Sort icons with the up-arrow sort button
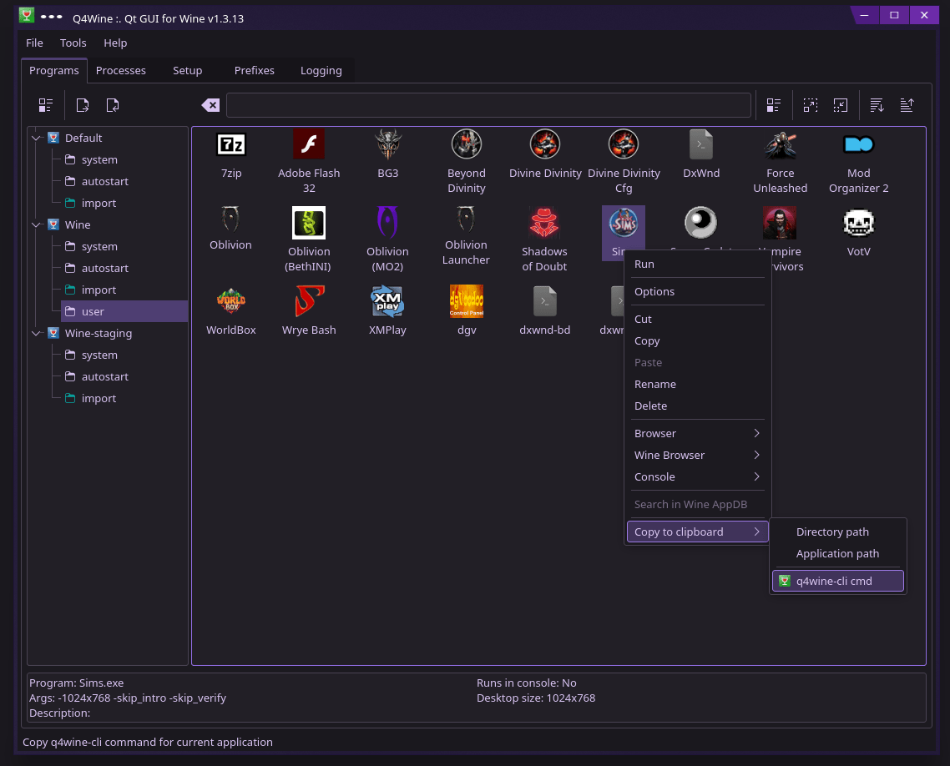Screen dimensions: 950x766 907,105
